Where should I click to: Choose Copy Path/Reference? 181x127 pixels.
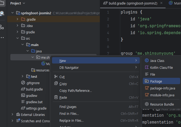[x=96, y=91]
